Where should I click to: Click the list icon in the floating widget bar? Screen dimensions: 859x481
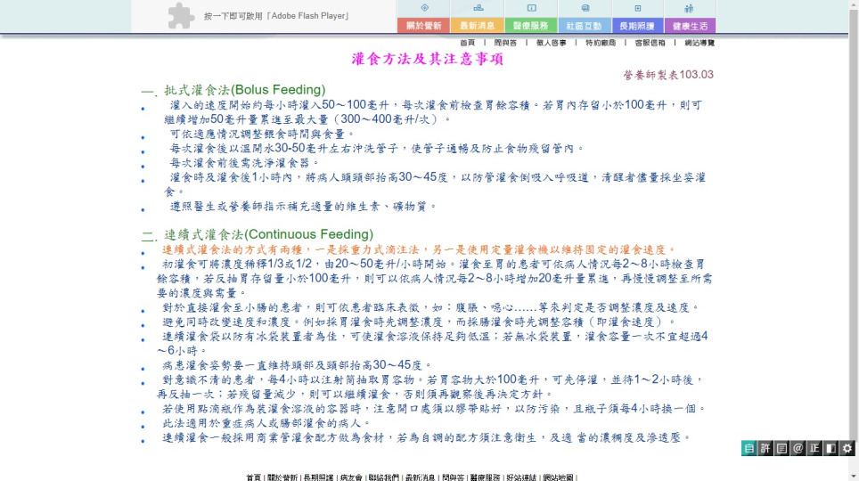[x=781, y=449]
